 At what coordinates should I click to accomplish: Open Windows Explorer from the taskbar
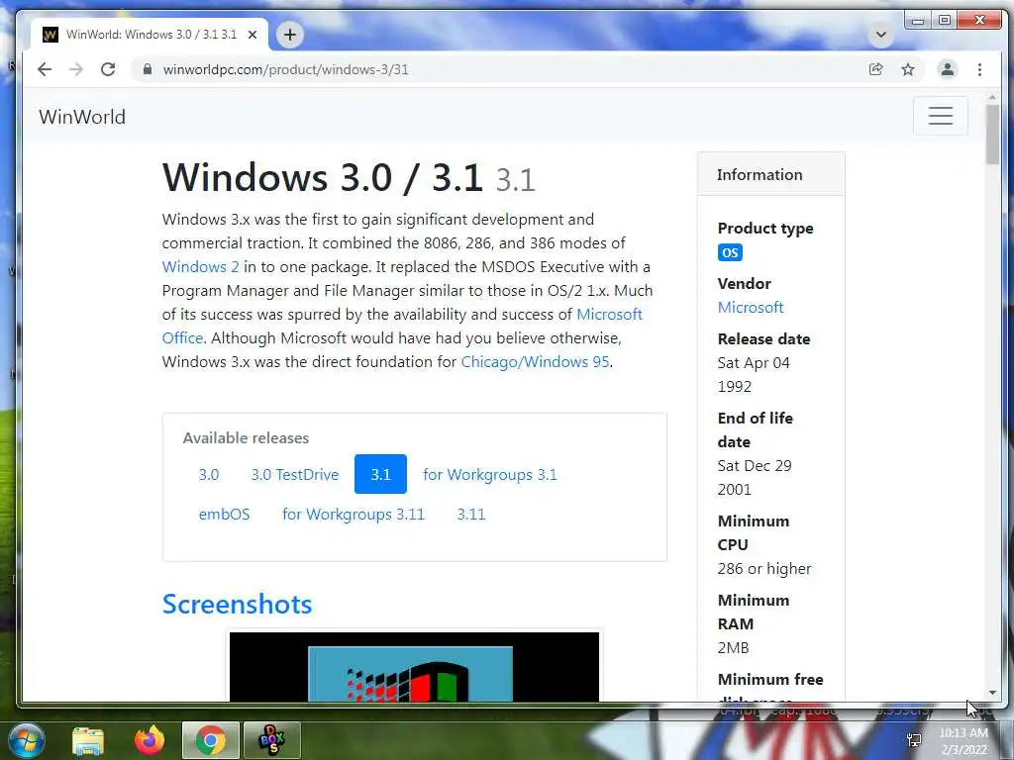[x=88, y=740]
